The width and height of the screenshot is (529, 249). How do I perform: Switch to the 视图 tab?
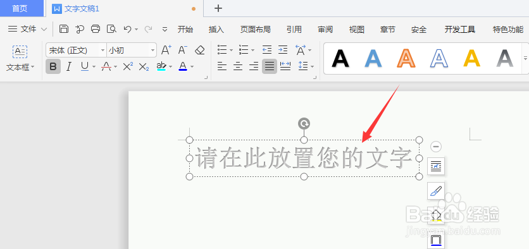pos(357,30)
